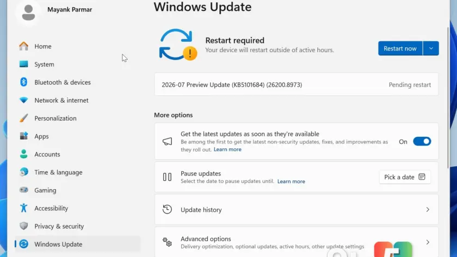Expand Advanced options chevron
The width and height of the screenshot is (457, 257).
[x=428, y=242]
